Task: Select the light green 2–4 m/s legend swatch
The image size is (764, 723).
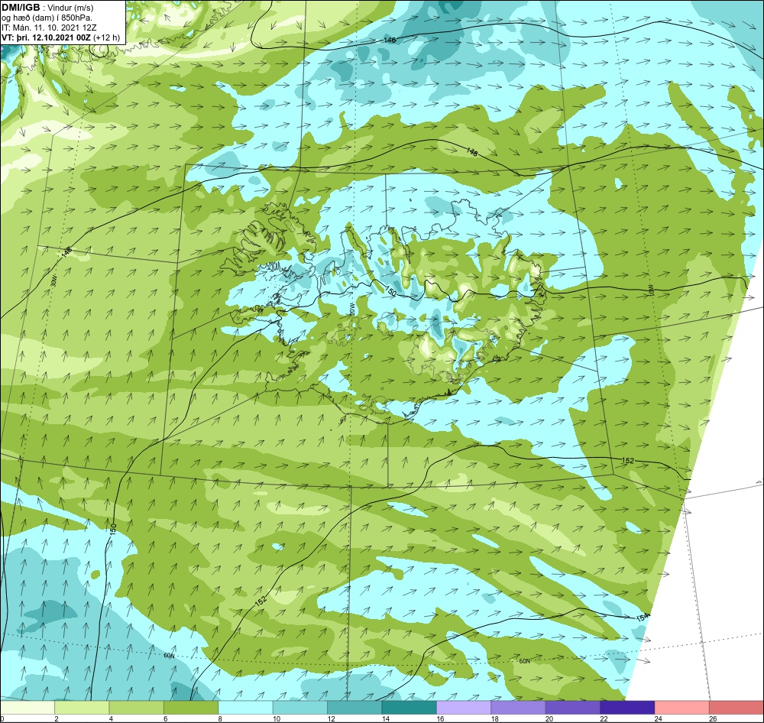Action: click(x=82, y=708)
